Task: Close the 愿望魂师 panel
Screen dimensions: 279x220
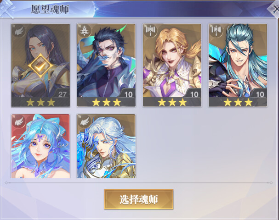Action: click(274, 9)
